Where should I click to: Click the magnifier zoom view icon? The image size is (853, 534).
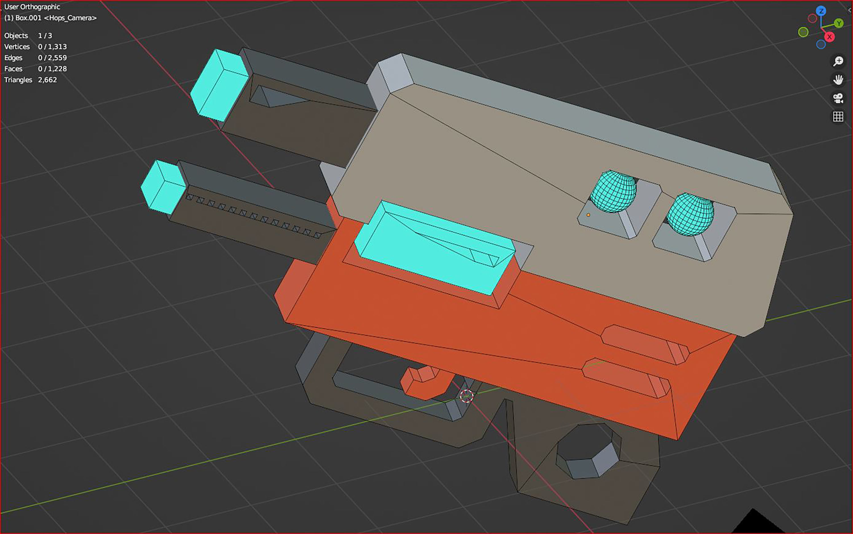[838, 61]
